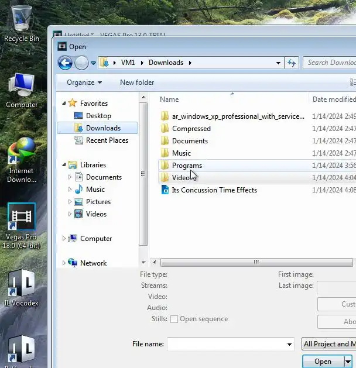Select the Documents folder in file list
This screenshot has height=368, width=356.
[190, 141]
